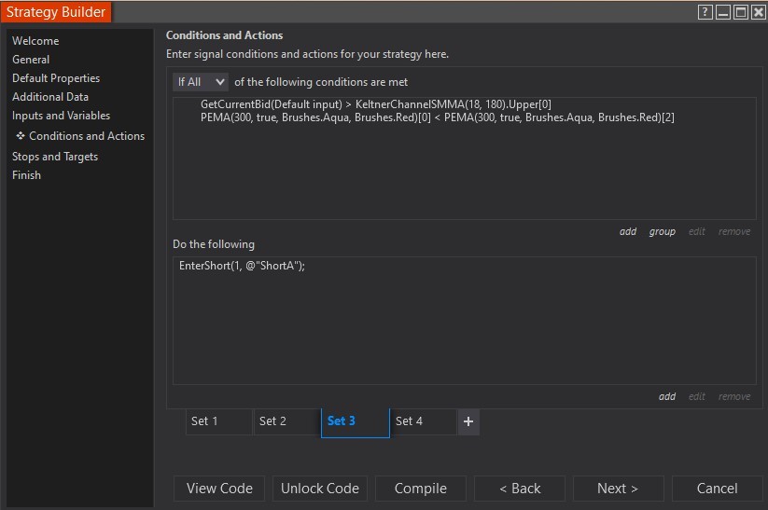Open the Welcome page in sidebar
The width and height of the screenshot is (768, 510).
point(35,41)
